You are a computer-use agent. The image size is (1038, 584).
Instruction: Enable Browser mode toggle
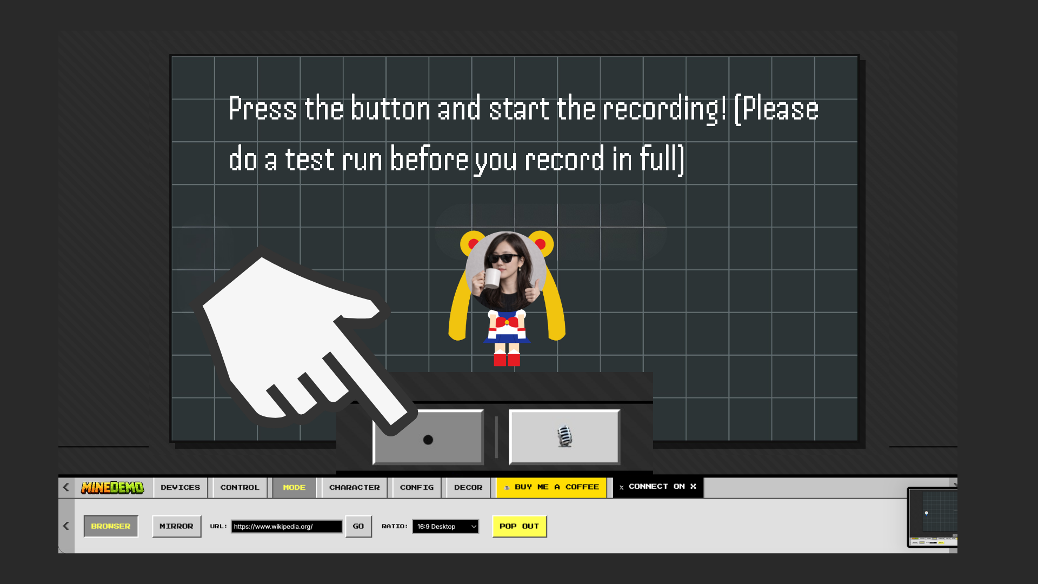point(111,526)
